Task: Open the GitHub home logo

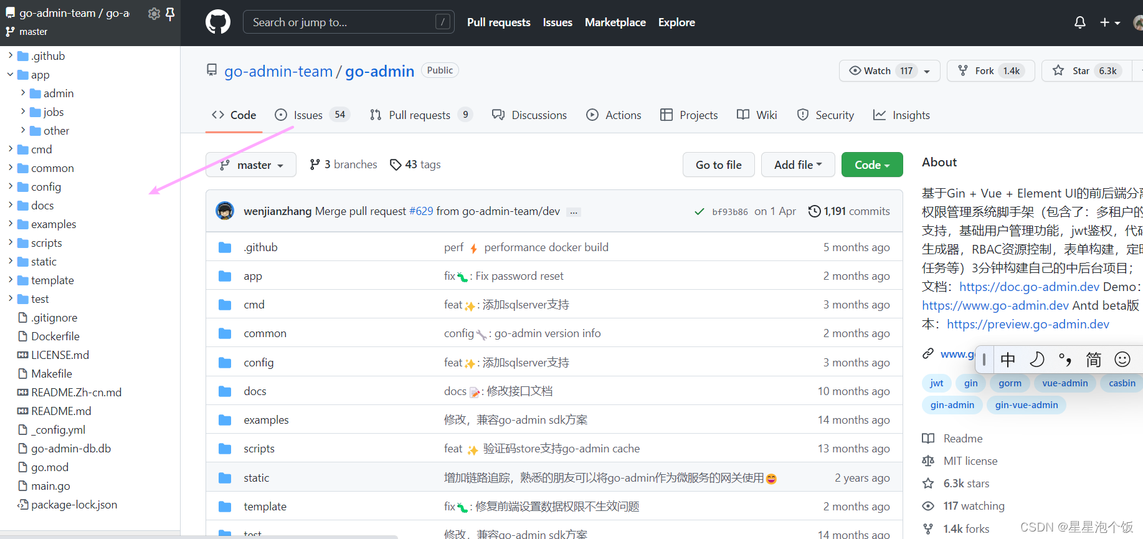Action: point(218,22)
